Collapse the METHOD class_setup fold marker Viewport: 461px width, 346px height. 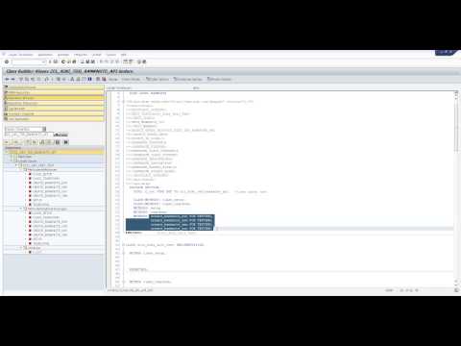[124, 253]
